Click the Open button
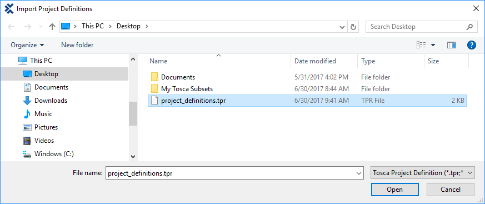 tap(394, 190)
